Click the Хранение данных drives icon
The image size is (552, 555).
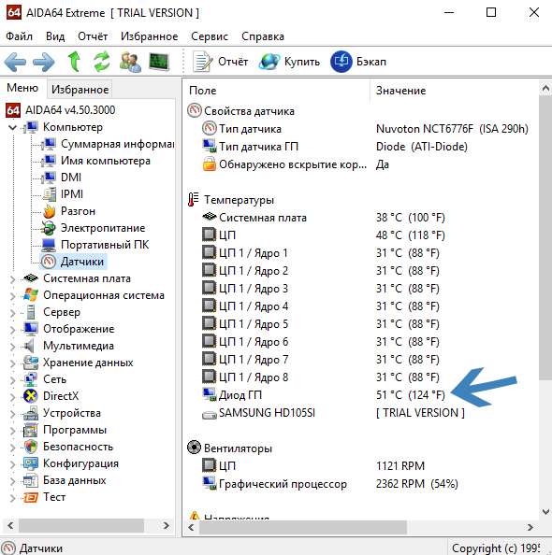(x=31, y=363)
